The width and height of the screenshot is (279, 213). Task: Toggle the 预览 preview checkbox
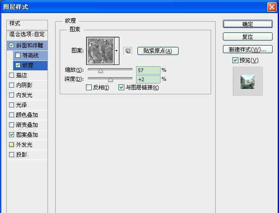click(x=235, y=60)
